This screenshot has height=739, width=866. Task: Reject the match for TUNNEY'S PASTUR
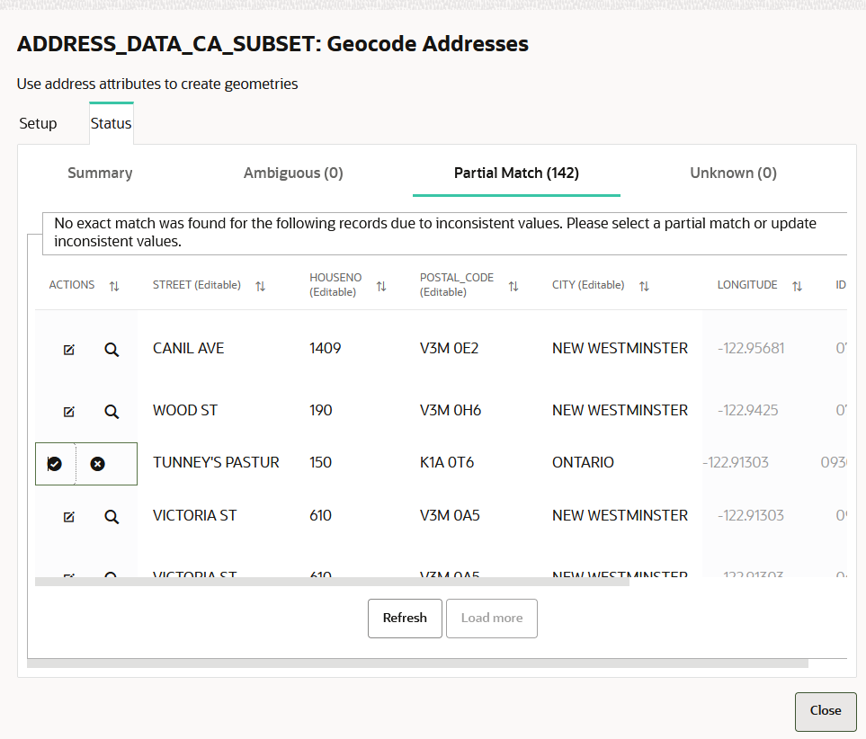[99, 463]
